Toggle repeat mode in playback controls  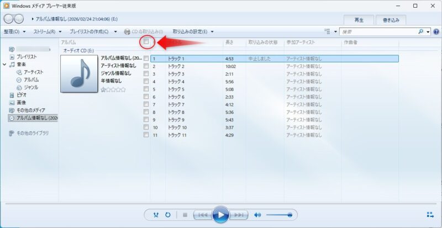click(167, 215)
